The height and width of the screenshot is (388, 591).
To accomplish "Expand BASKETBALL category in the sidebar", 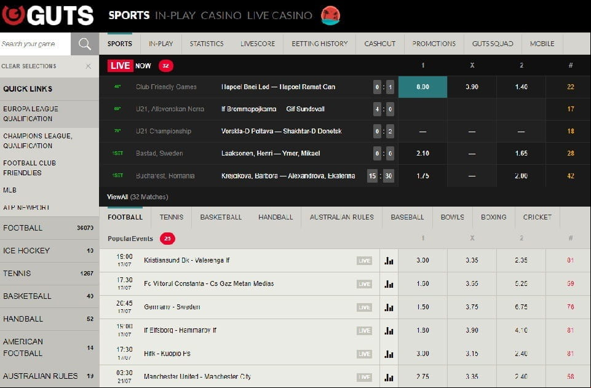I will click(49, 296).
